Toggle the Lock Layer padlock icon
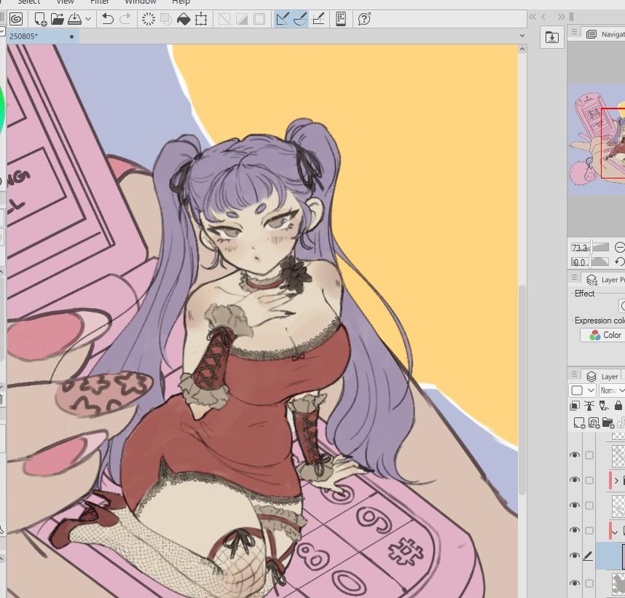The height and width of the screenshot is (598, 625). (x=618, y=406)
